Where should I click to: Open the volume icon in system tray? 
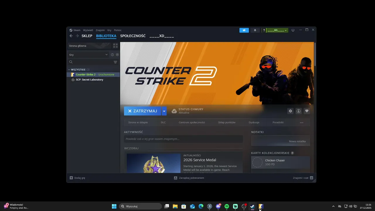(x=351, y=206)
